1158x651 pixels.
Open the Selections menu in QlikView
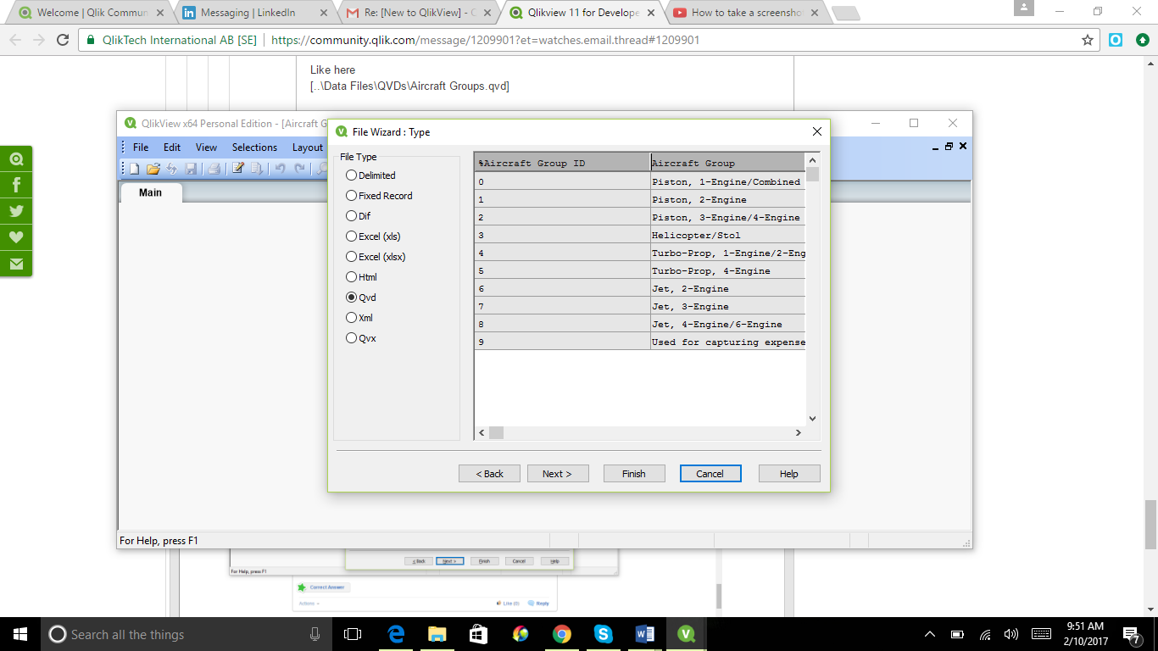pos(254,147)
